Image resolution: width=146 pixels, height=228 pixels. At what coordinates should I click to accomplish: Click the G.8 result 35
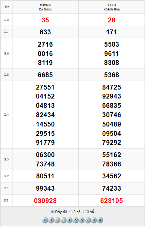click(x=46, y=20)
